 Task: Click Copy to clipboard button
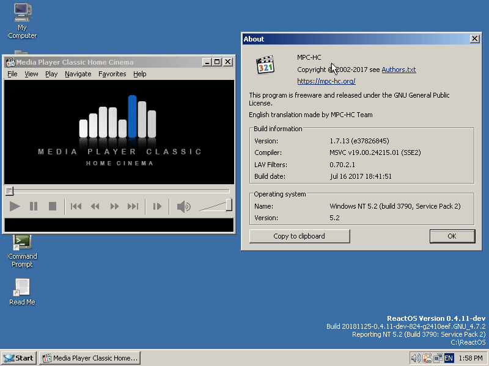coord(300,236)
